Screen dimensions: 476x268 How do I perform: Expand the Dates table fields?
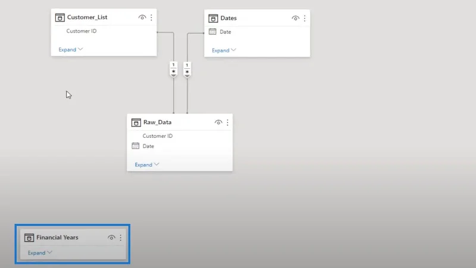(224, 51)
